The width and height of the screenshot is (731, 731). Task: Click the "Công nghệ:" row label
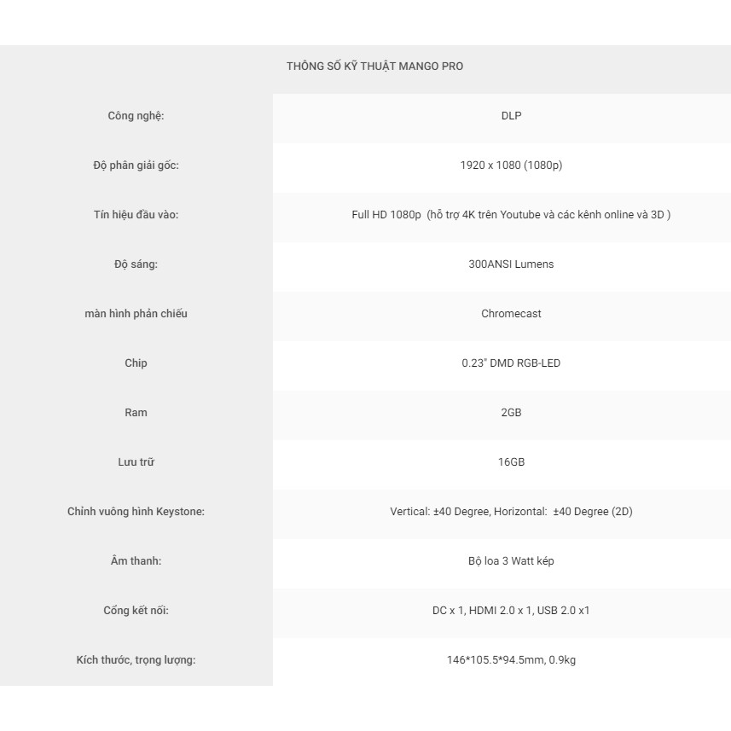tap(136, 116)
